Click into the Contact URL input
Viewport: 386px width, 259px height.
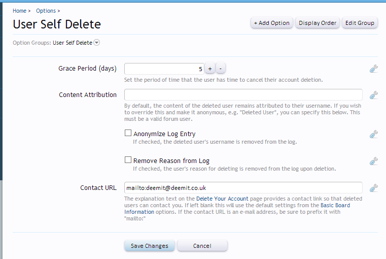pyautogui.click(x=243, y=188)
